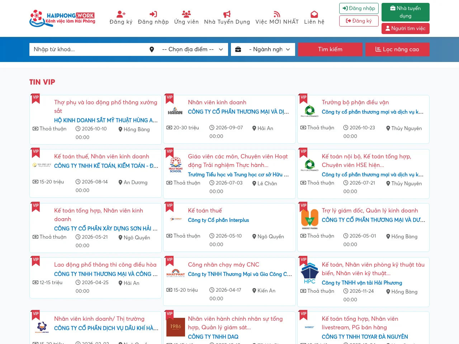Click the clock icon beside 2026-09-07
459x344 pixels.
coord(212,128)
